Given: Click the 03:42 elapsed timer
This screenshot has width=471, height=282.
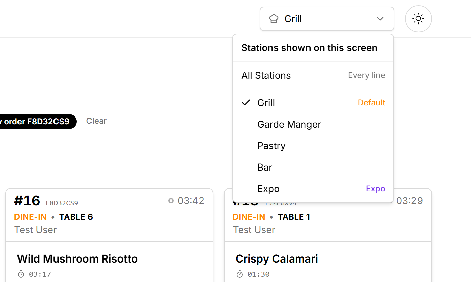Looking at the screenshot, I should [x=191, y=201].
